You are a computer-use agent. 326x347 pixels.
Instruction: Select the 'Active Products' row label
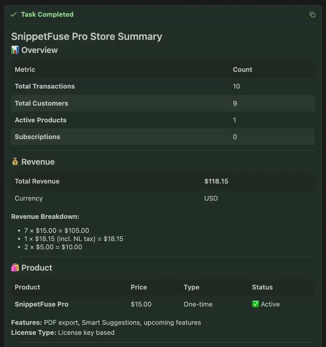click(x=40, y=120)
